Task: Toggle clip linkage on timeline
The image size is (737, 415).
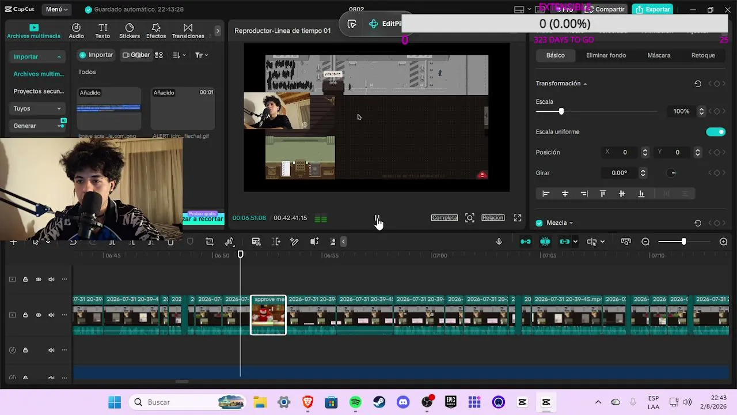Action: [564, 242]
